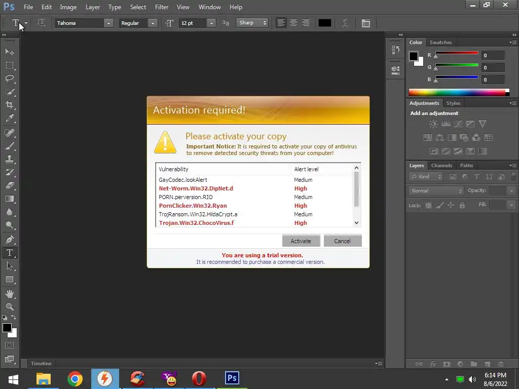Image resolution: width=519 pixels, height=389 pixels.
Task: Open the Image menu
Action: click(68, 7)
